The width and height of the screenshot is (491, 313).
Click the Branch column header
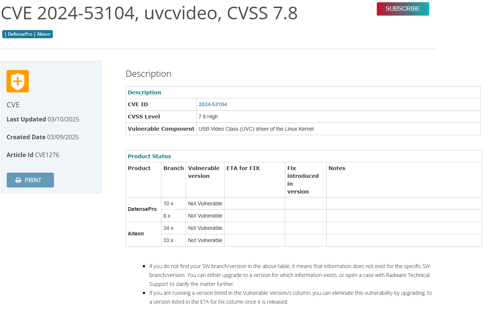pyautogui.click(x=174, y=180)
